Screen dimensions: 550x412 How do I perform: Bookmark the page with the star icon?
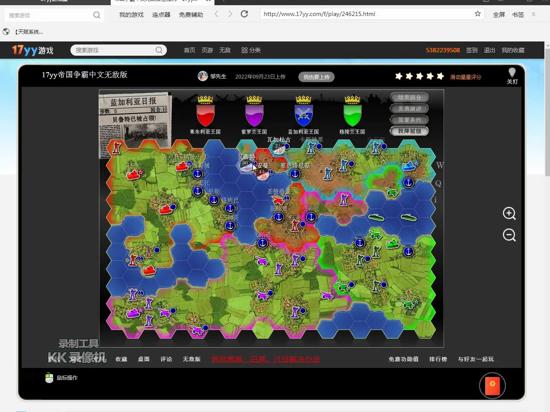point(478,14)
